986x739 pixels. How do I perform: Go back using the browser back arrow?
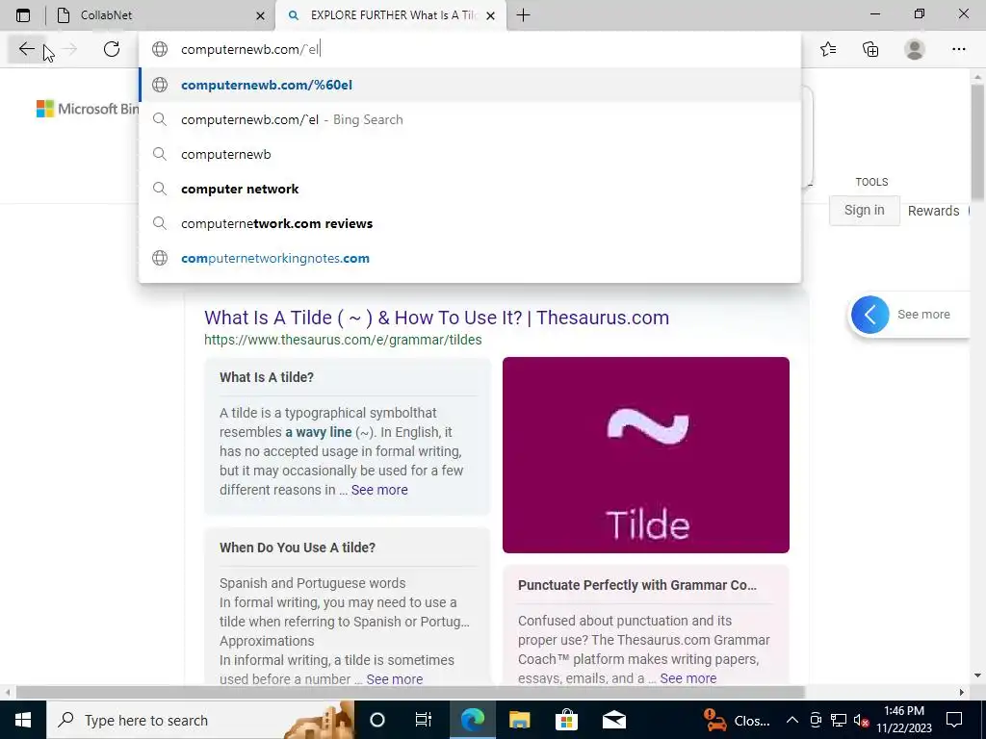pyautogui.click(x=26, y=49)
